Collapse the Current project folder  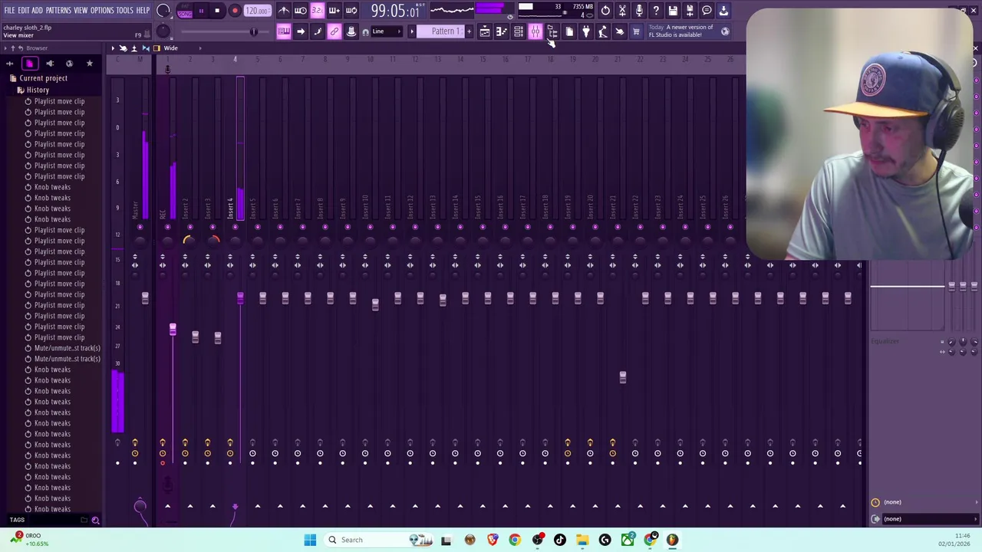coord(43,78)
